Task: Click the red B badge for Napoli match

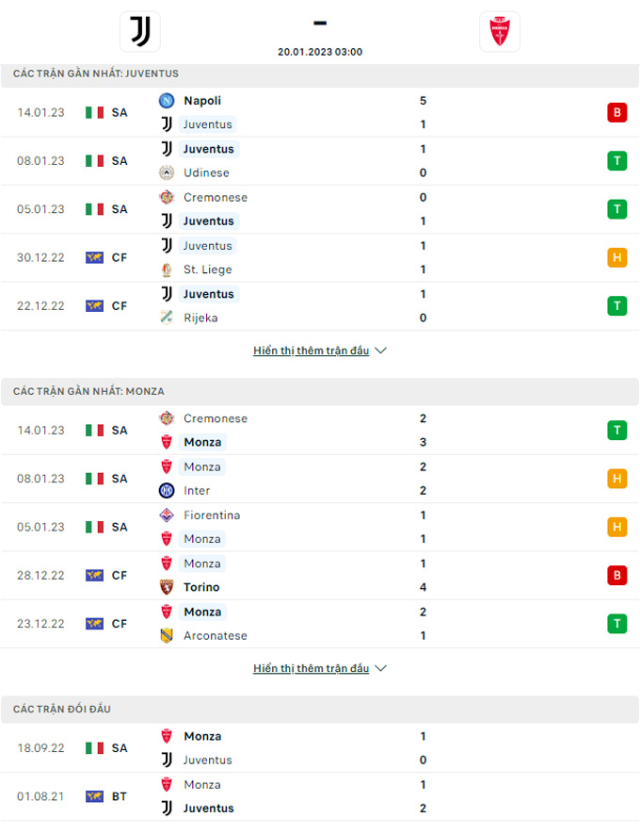Action: [x=617, y=113]
